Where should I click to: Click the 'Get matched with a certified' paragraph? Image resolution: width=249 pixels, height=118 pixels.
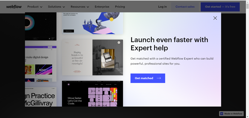(x=172, y=61)
